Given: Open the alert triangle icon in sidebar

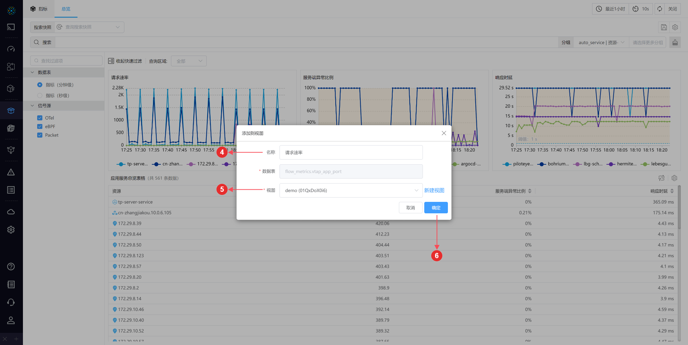Looking at the screenshot, I should tap(11, 172).
